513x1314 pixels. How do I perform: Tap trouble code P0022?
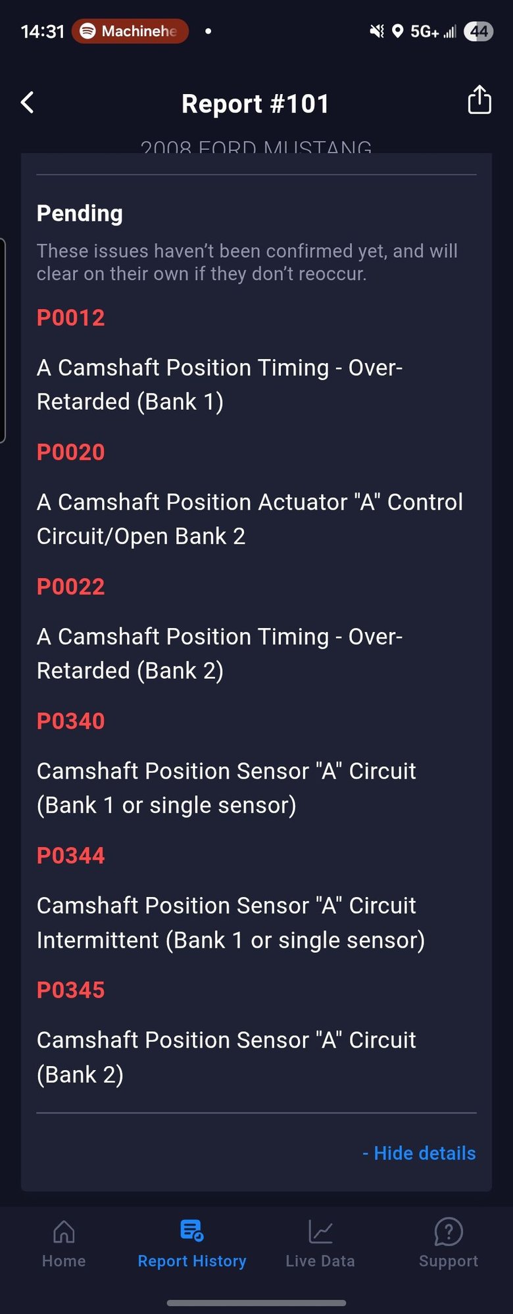71,587
